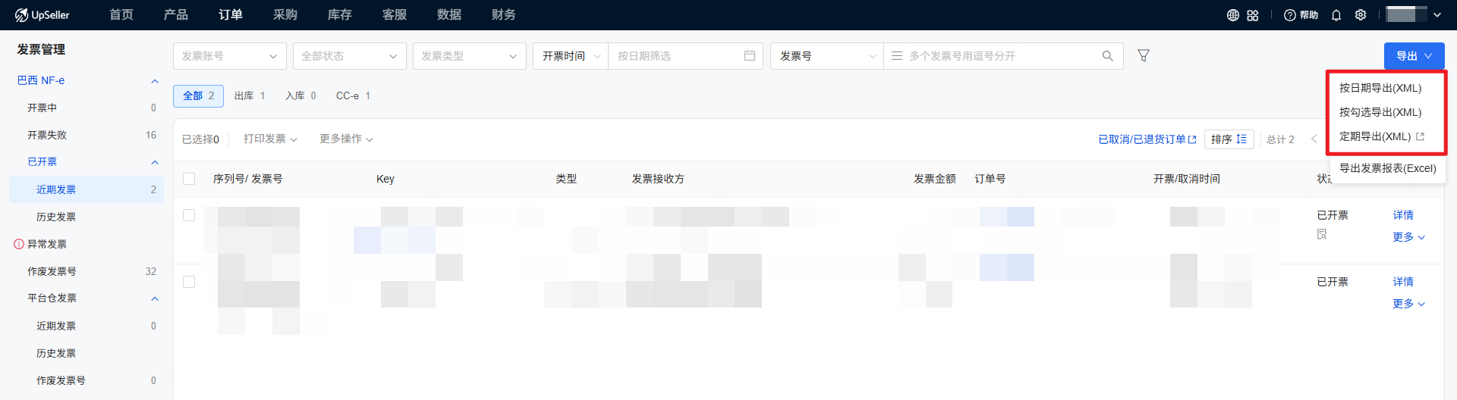Screen dimensions: 1457x400
Task: Select 按日期导出(XML) from export menu
Action: (1380, 88)
